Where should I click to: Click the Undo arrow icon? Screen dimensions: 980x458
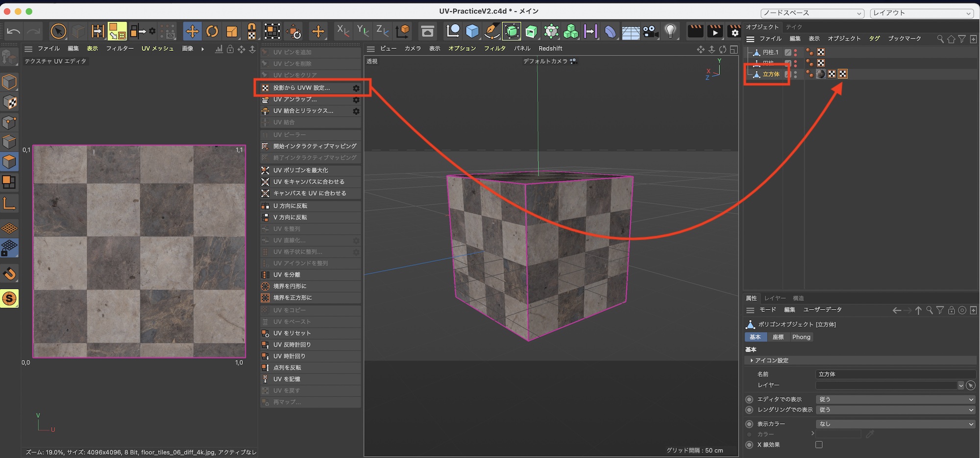[13, 31]
